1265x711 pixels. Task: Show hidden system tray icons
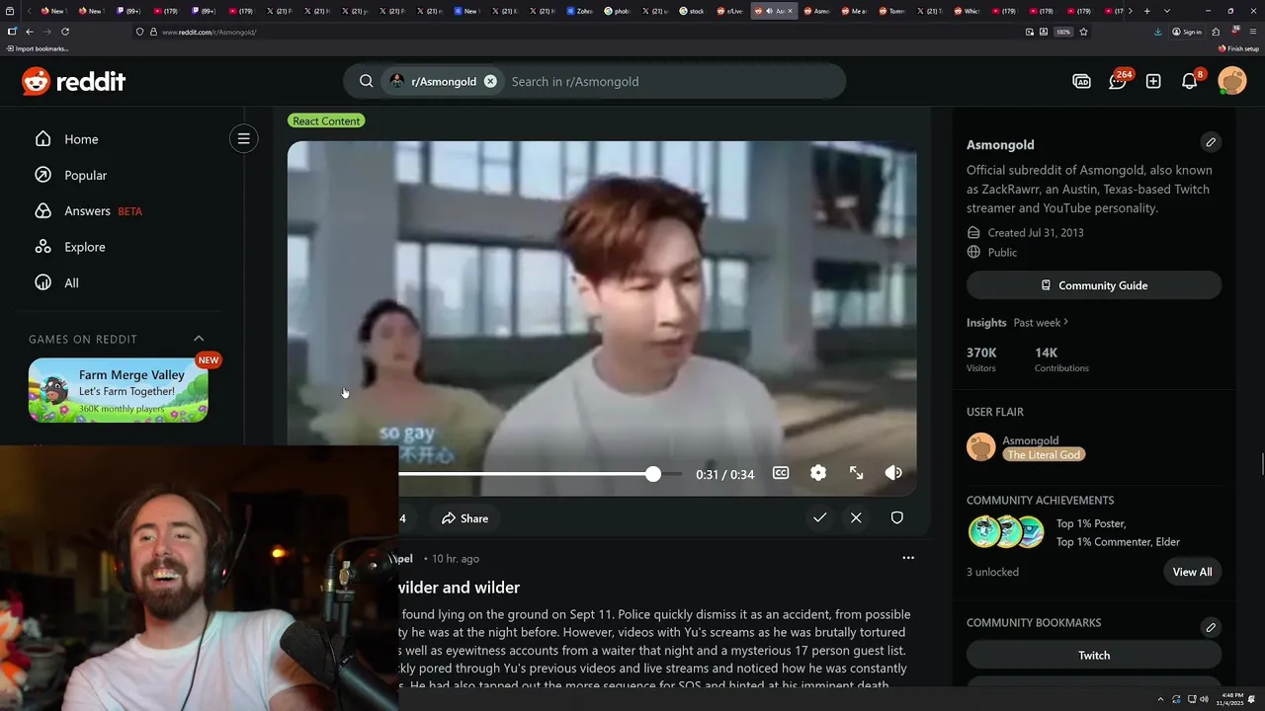1162,699
